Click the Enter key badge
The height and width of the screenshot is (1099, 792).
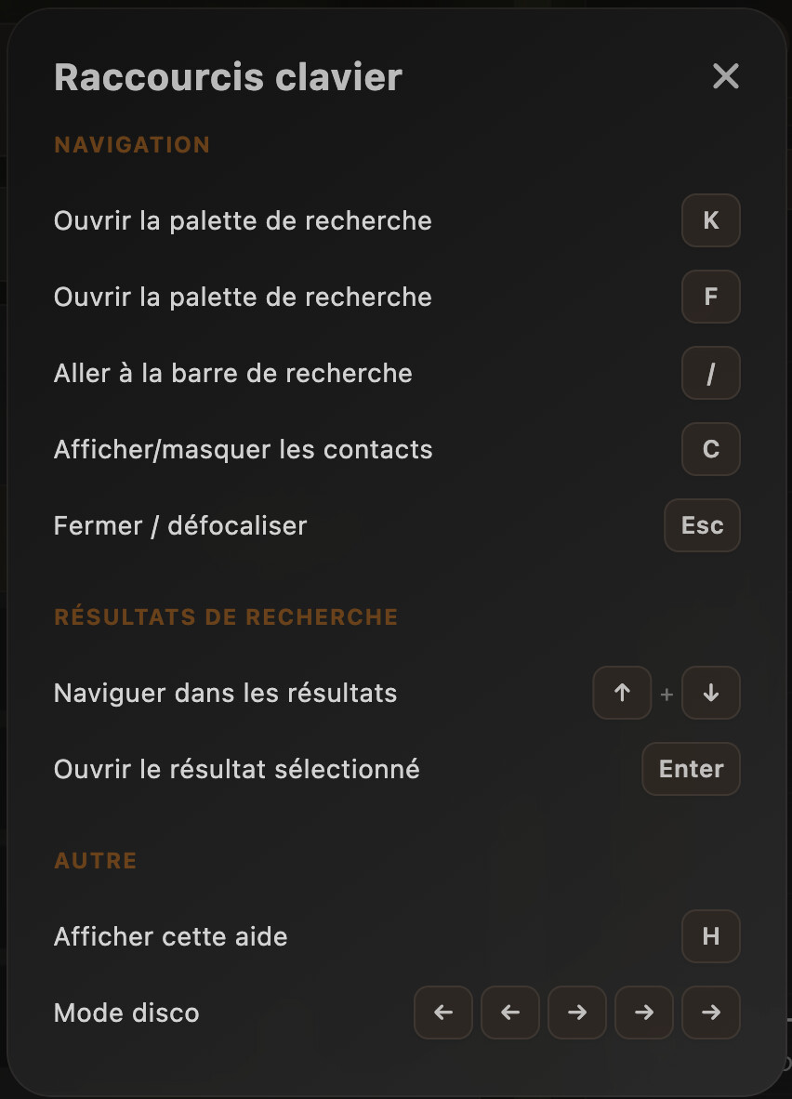tap(691, 769)
